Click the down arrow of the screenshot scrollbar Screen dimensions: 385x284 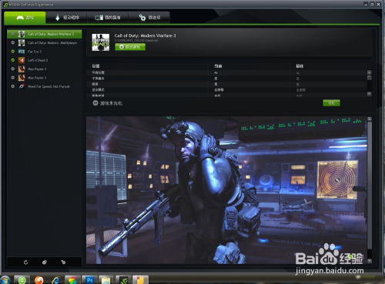(x=370, y=261)
